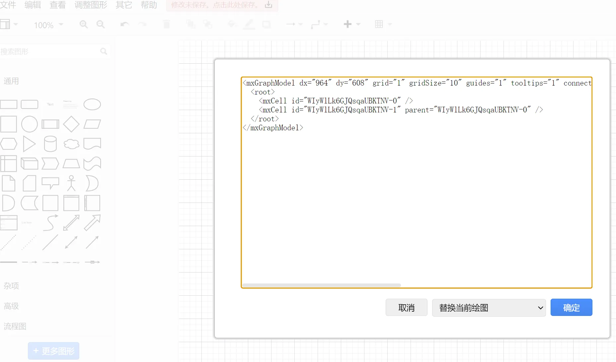Select the hexagon shape

click(9, 144)
